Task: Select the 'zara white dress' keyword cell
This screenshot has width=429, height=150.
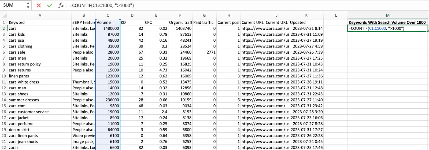Action: pyautogui.click(x=40, y=82)
